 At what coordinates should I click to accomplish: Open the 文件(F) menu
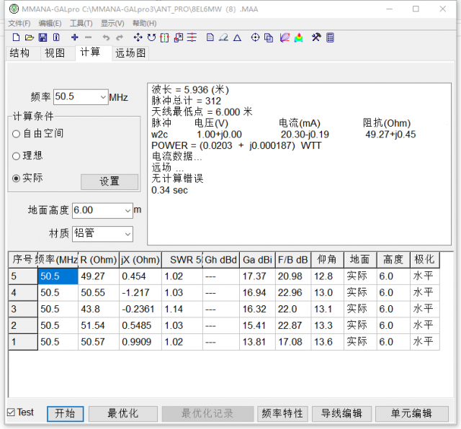click(19, 23)
